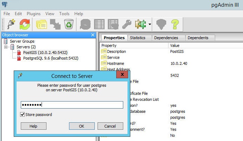Screen dimensions: 243x141
Task: Open the Edit menu
Action: point(18,14)
